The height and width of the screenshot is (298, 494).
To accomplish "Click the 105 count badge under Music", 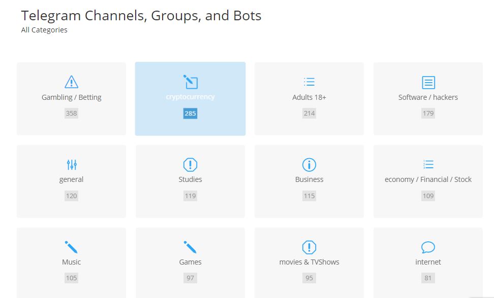I will [72, 278].
